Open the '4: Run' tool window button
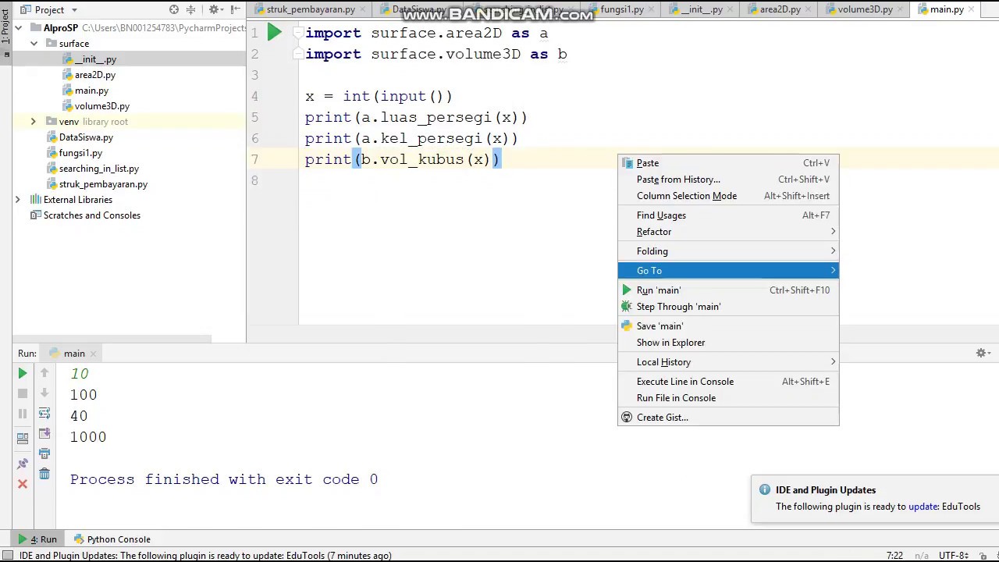 (x=38, y=539)
